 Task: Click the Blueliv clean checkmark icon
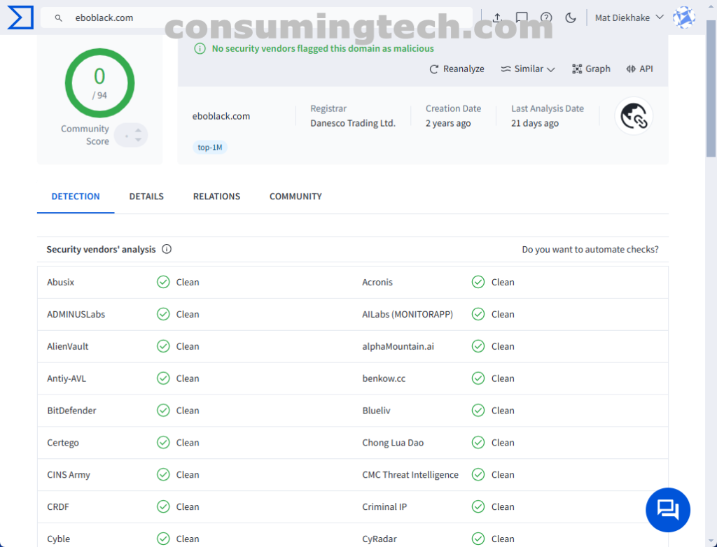(478, 411)
